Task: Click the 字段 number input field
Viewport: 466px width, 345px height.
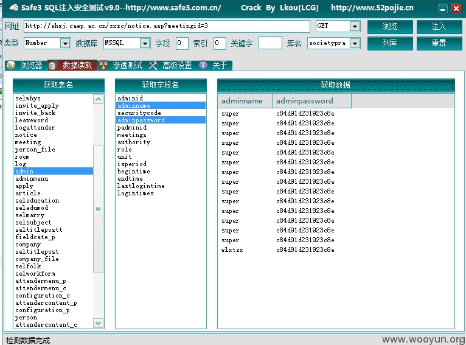Action: (182, 43)
